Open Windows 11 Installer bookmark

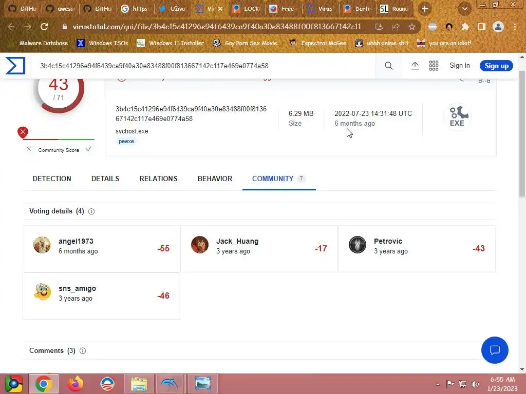pyautogui.click(x=171, y=43)
